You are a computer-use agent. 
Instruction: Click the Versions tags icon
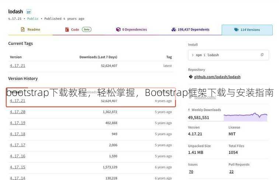click(x=236, y=30)
